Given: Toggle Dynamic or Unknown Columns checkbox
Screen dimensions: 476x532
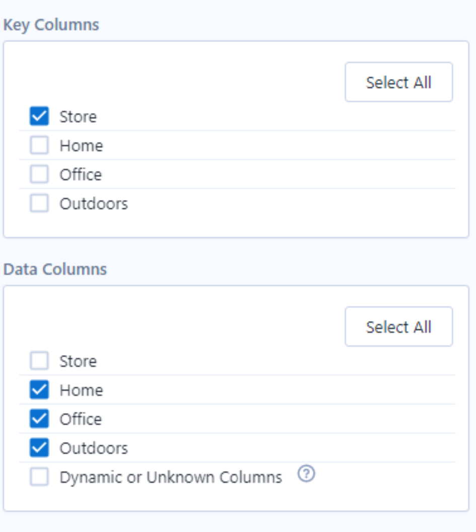Looking at the screenshot, I should (x=39, y=477).
